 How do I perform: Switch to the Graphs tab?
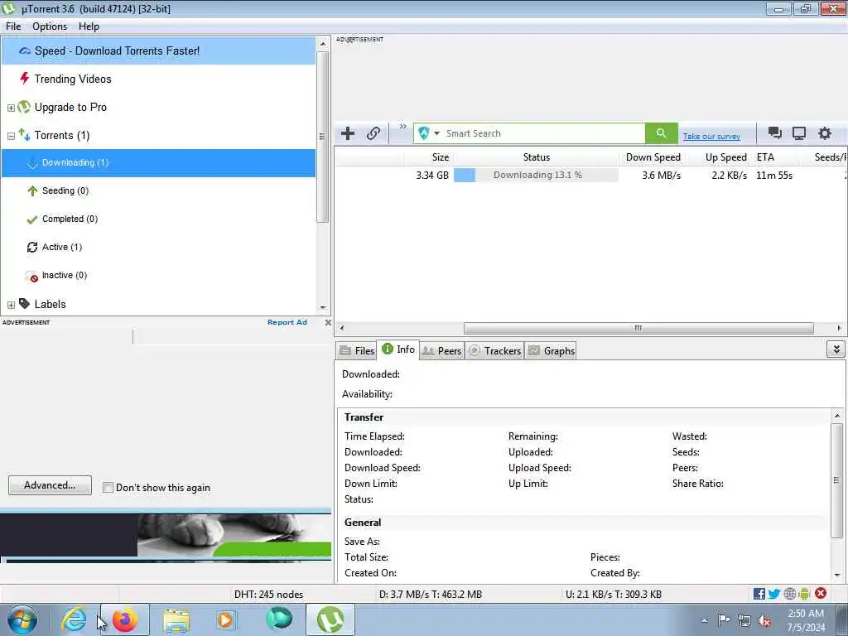pyautogui.click(x=551, y=350)
